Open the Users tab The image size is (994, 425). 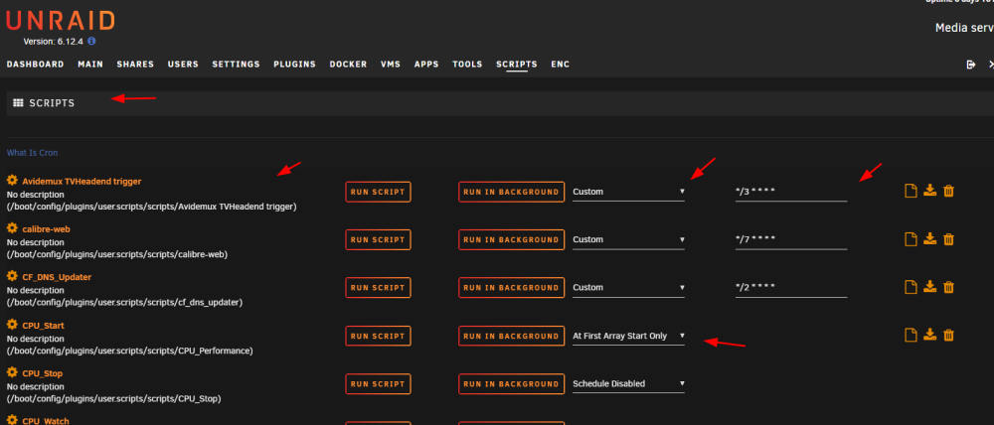(x=183, y=64)
